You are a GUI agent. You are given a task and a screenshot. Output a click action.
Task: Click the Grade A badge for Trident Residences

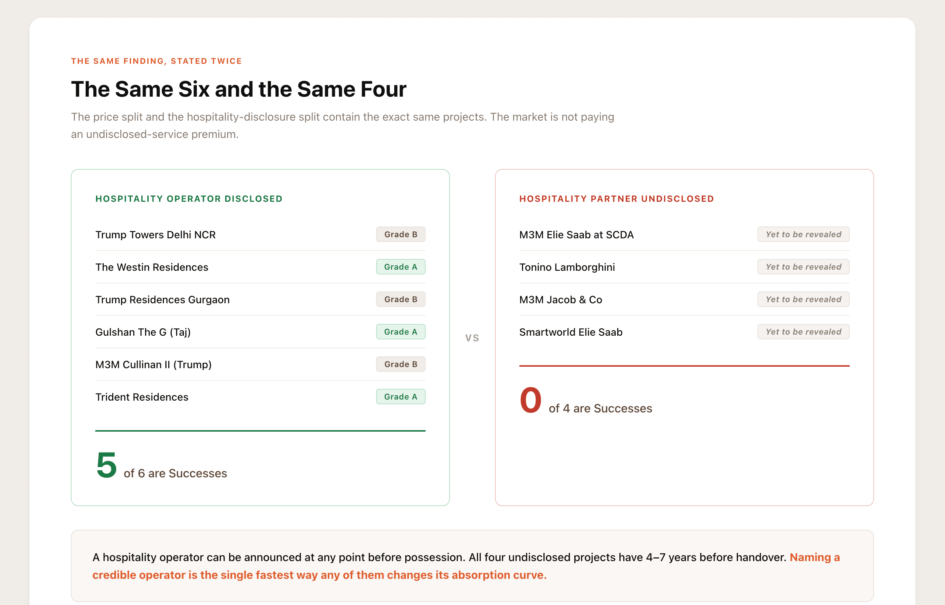(401, 397)
